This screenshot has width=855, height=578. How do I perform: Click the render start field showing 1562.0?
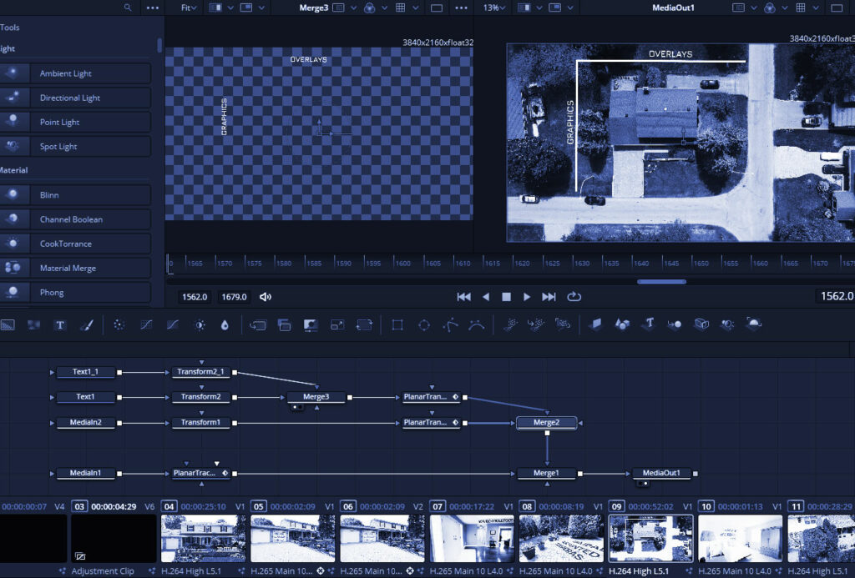coord(195,297)
